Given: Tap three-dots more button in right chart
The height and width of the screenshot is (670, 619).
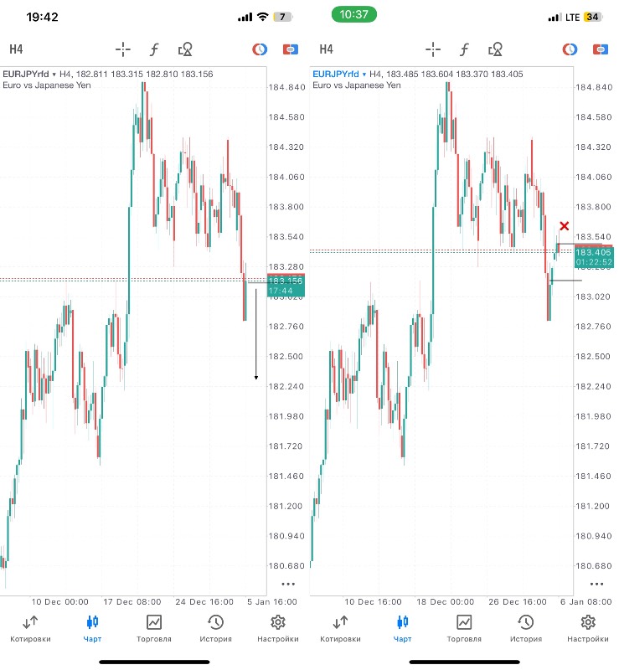Looking at the screenshot, I should click(596, 584).
